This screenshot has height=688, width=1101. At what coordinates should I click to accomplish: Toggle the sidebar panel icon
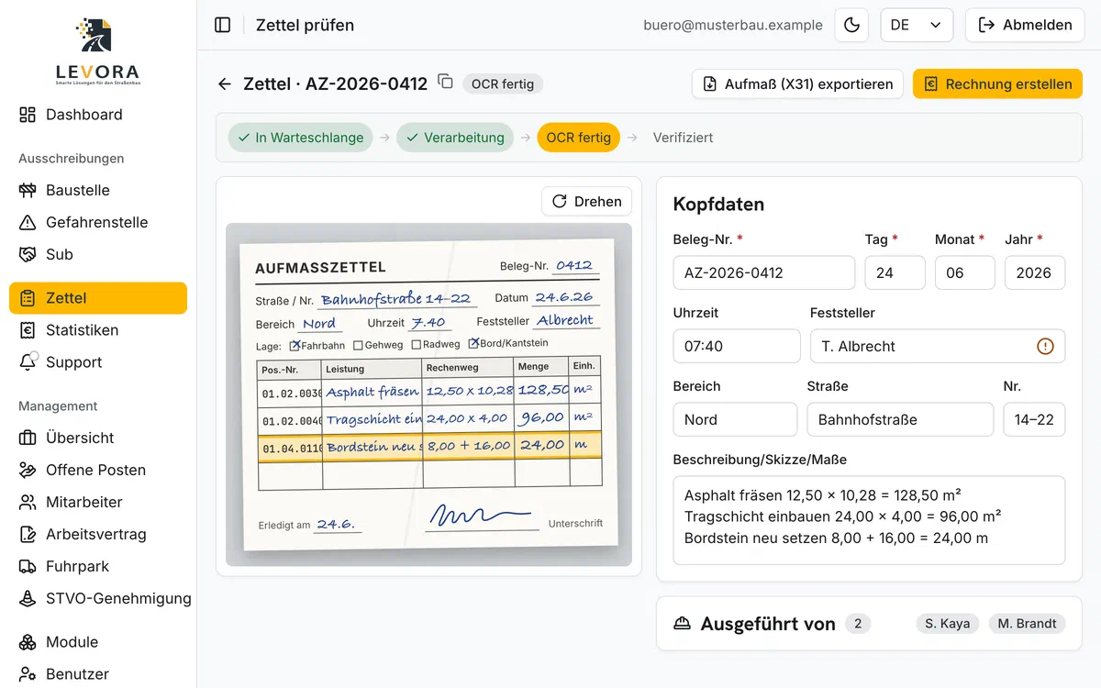tap(222, 25)
